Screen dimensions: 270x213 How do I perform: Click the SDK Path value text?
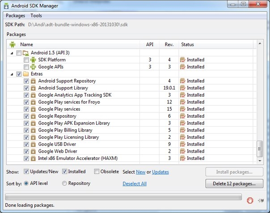(x=78, y=25)
